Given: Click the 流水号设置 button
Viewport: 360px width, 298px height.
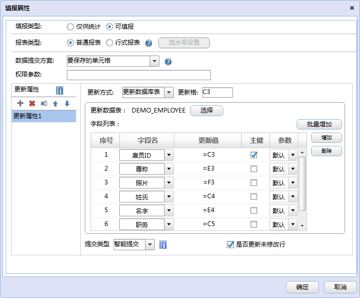Looking at the screenshot, I should pos(184,43).
